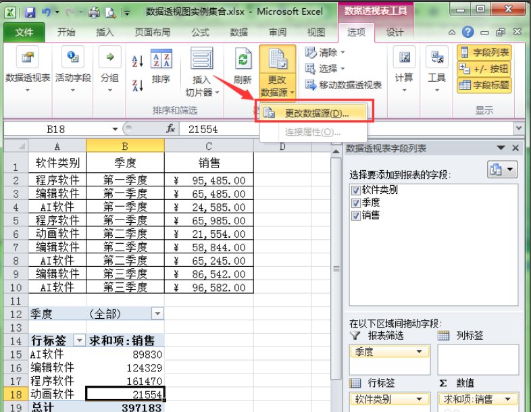531x412 pixels.
Task: Open the 计算 calculations icon
Action: tap(405, 57)
